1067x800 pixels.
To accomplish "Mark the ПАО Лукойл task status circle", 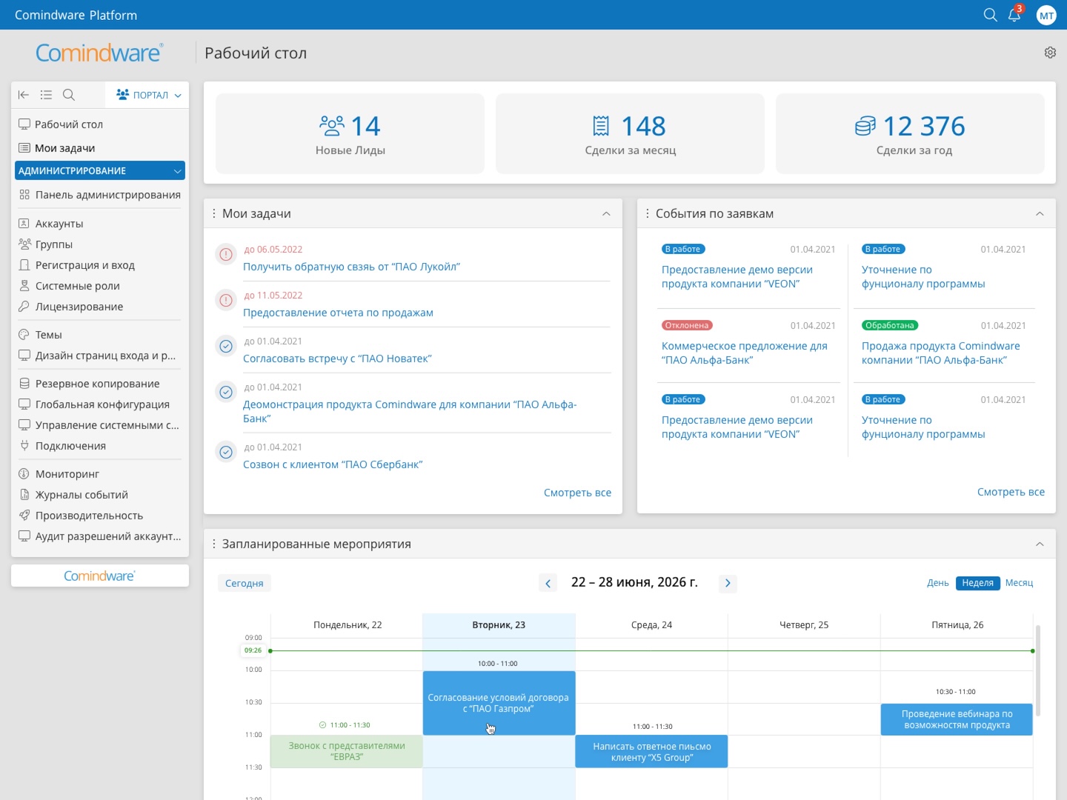I will 225,255.
